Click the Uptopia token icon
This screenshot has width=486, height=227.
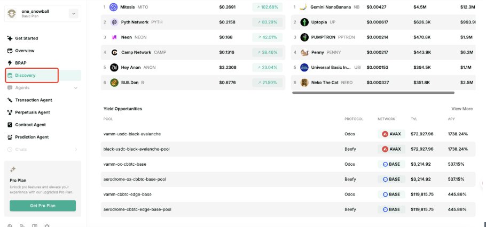[304, 22]
